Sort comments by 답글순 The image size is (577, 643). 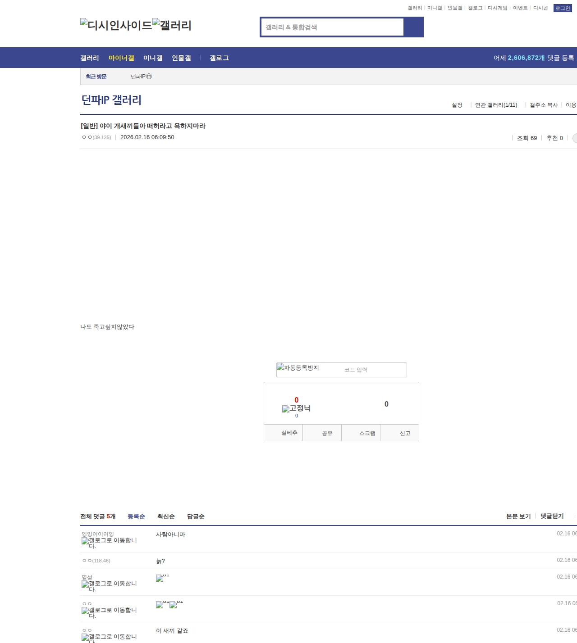point(196,516)
